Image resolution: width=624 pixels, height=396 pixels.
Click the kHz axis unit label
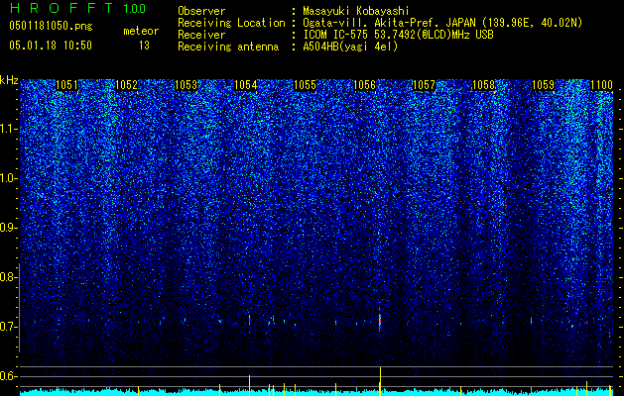[x=9, y=80]
